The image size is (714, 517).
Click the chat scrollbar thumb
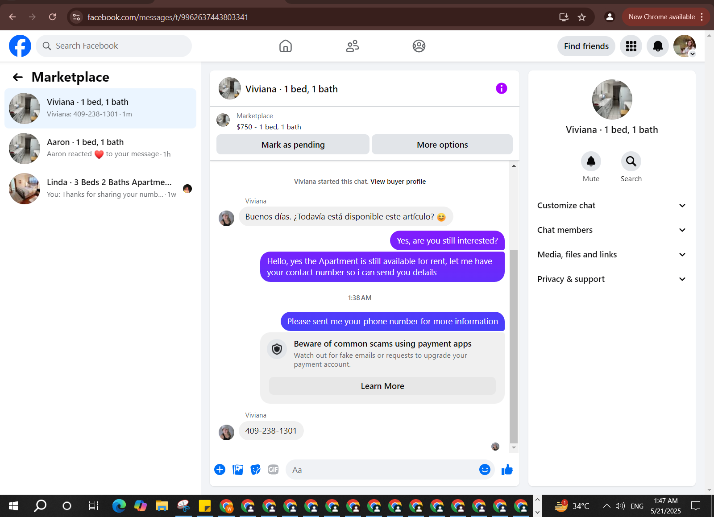tap(514, 346)
